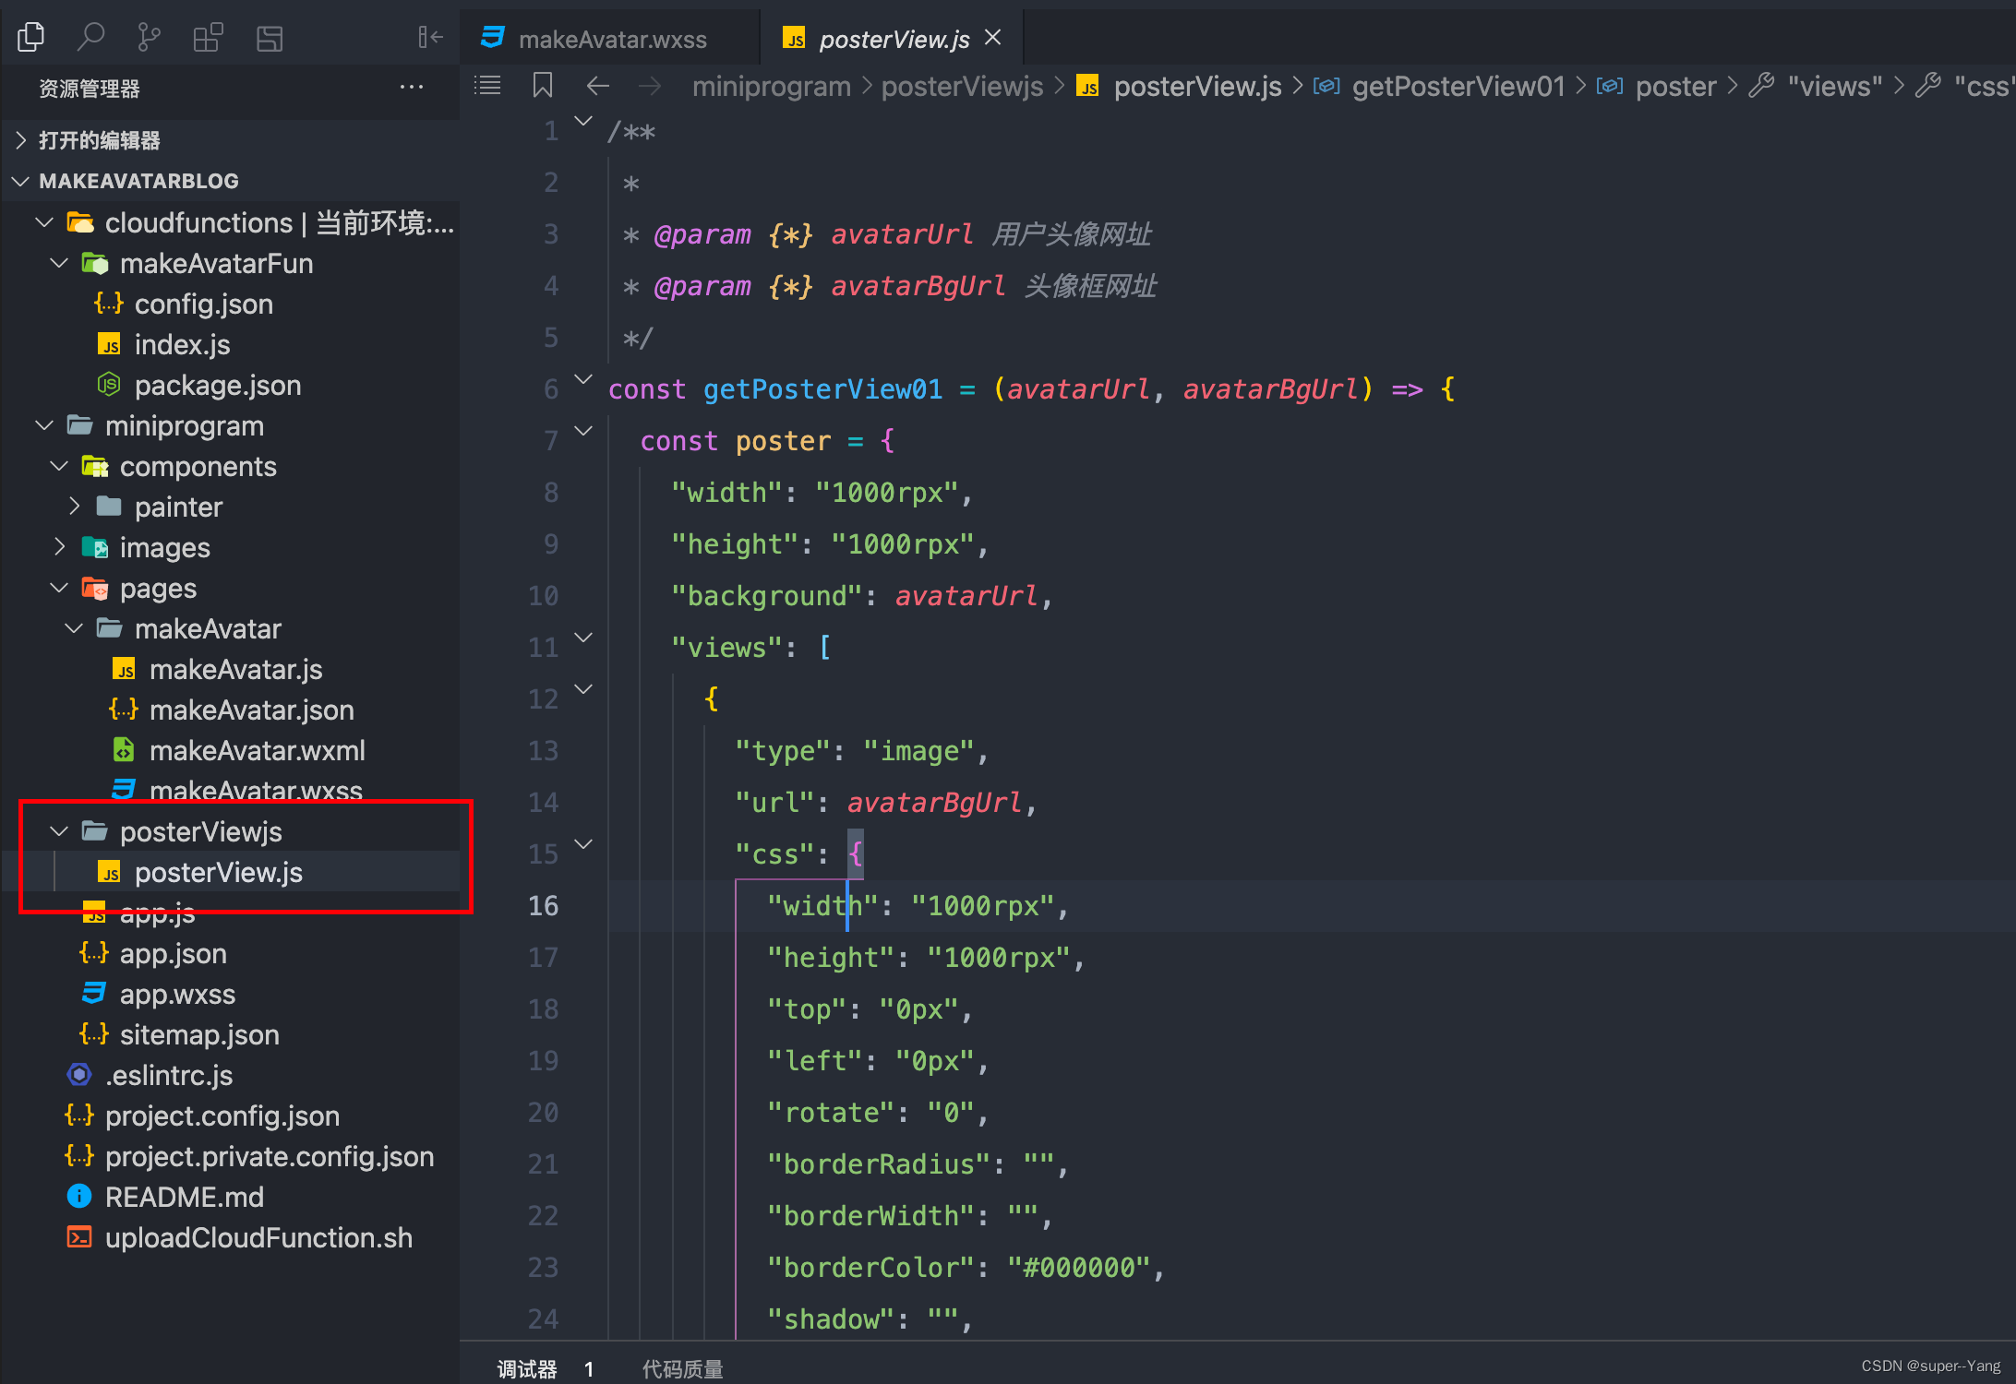This screenshot has width=2016, height=1384.
Task: Open the Explorer files icon
Action: point(30,37)
